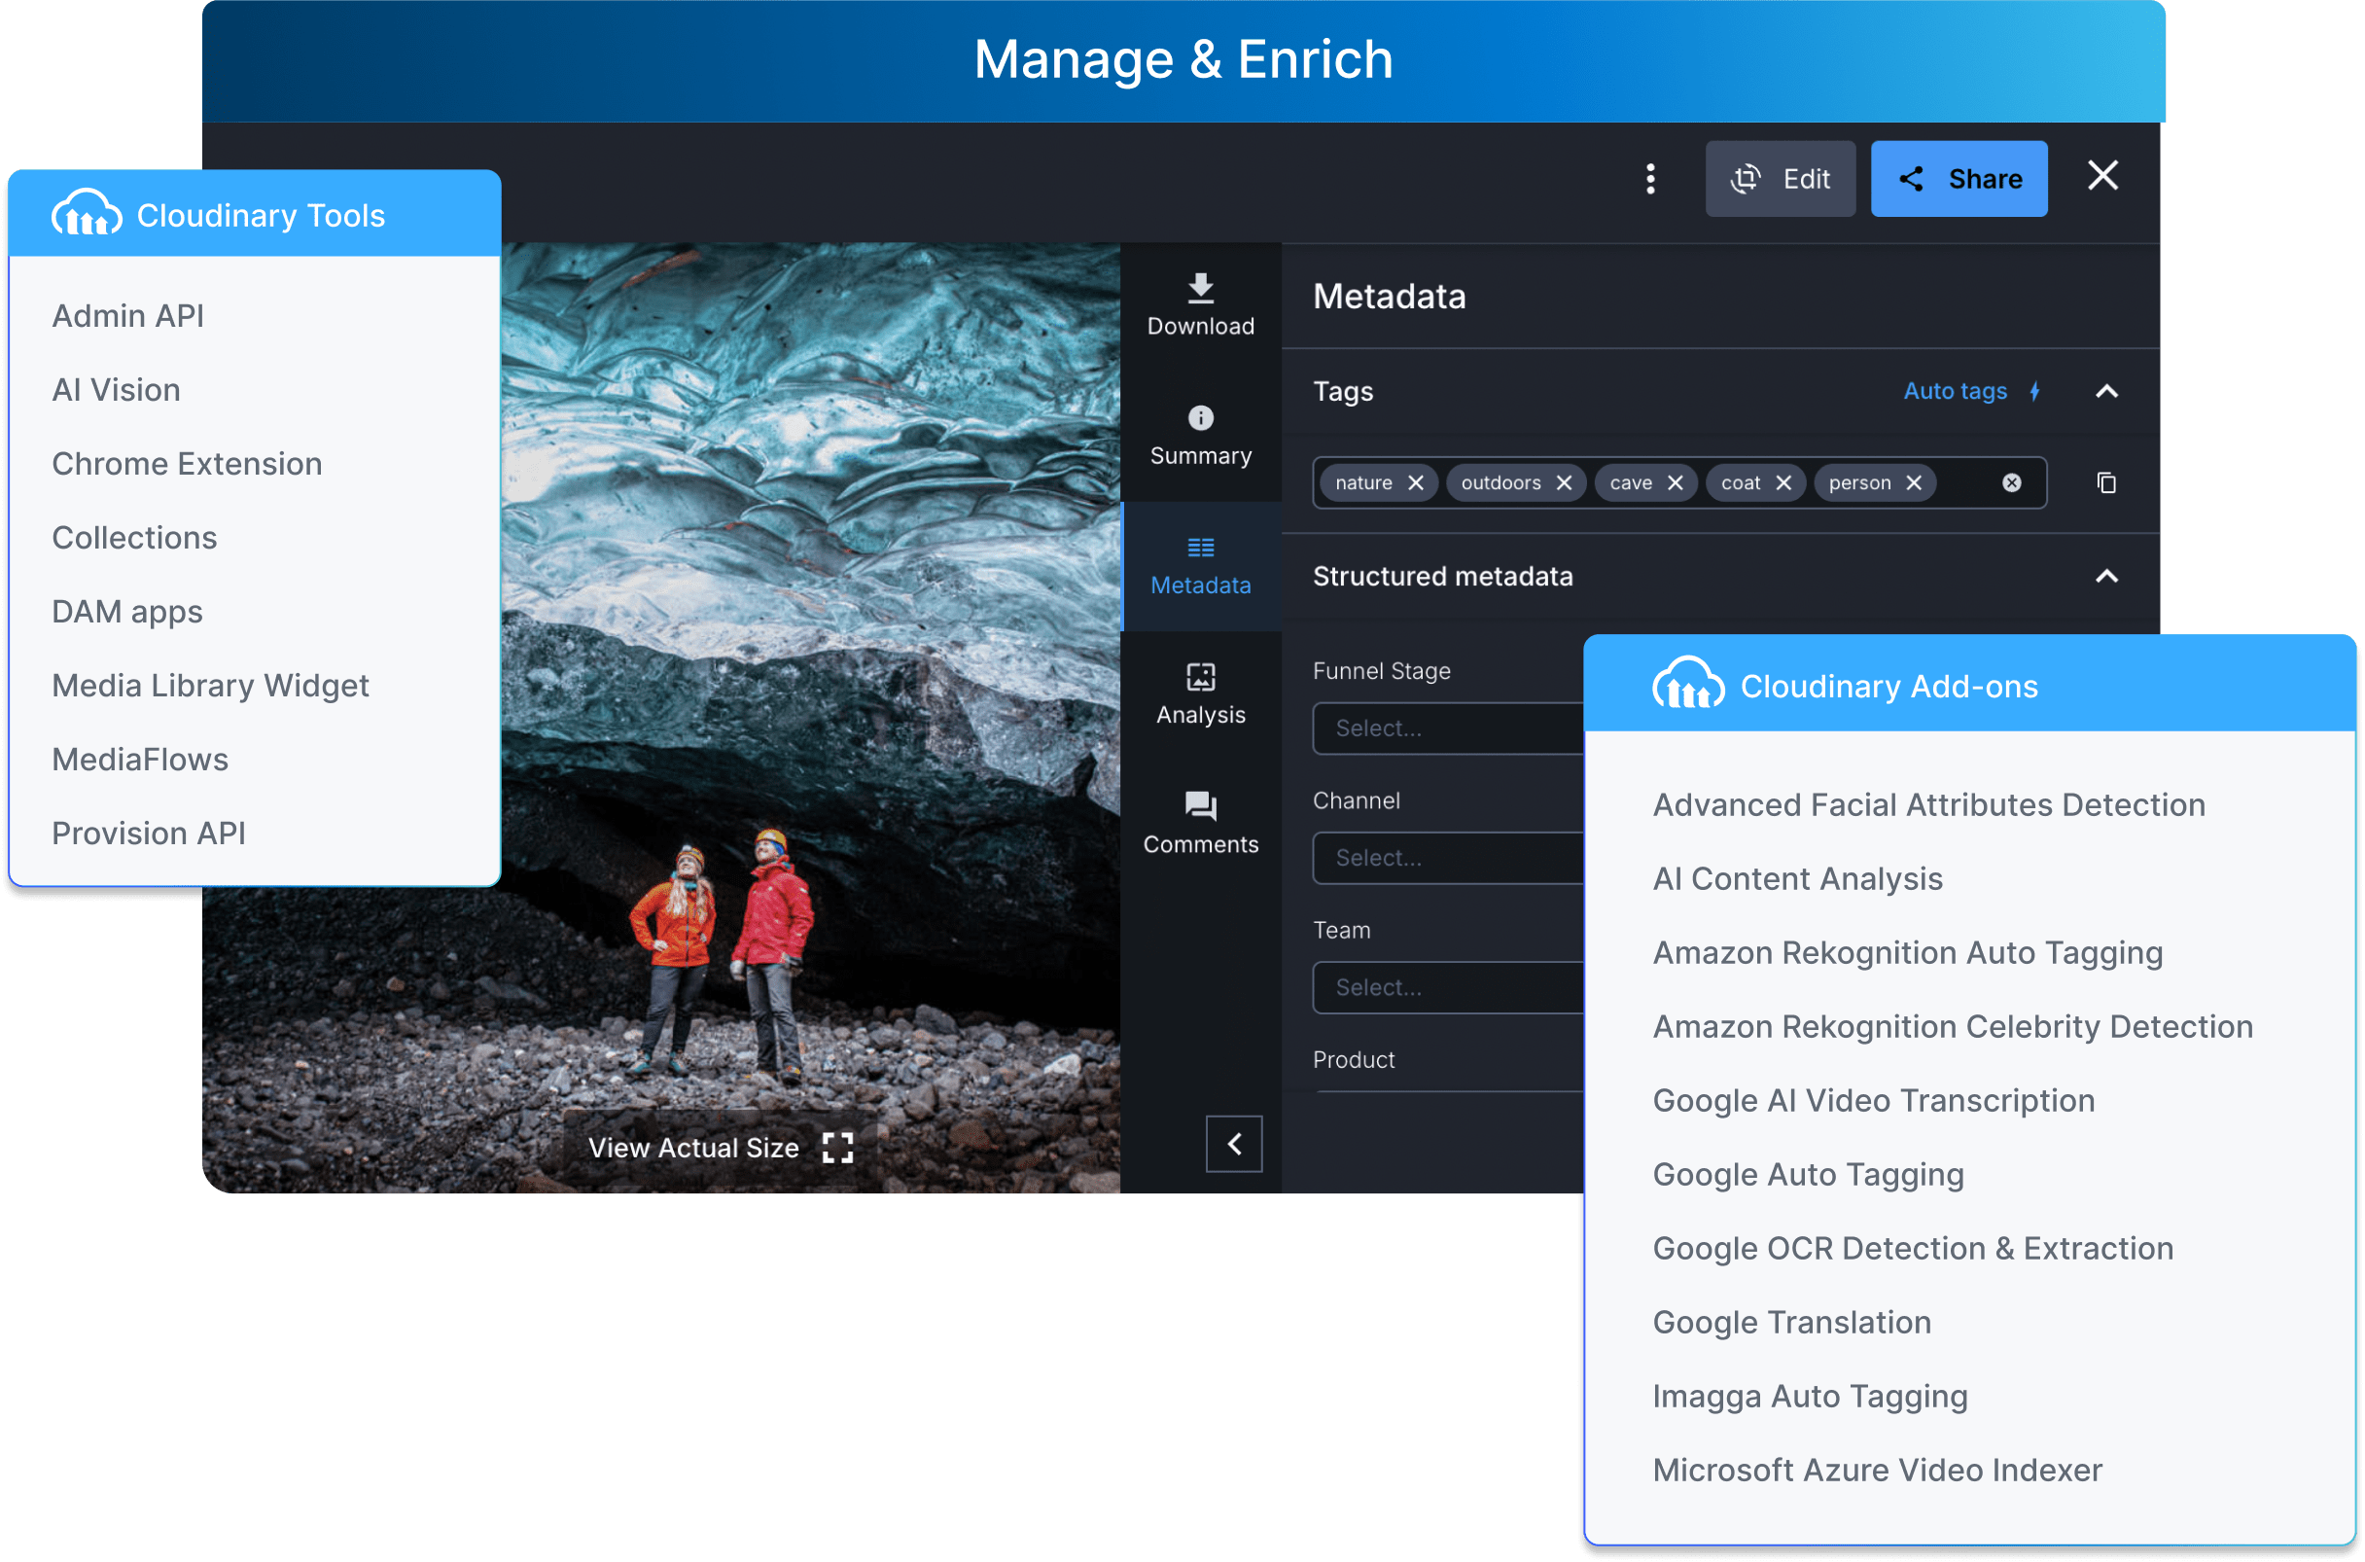Open the Channel select dropdown

pos(1448,858)
